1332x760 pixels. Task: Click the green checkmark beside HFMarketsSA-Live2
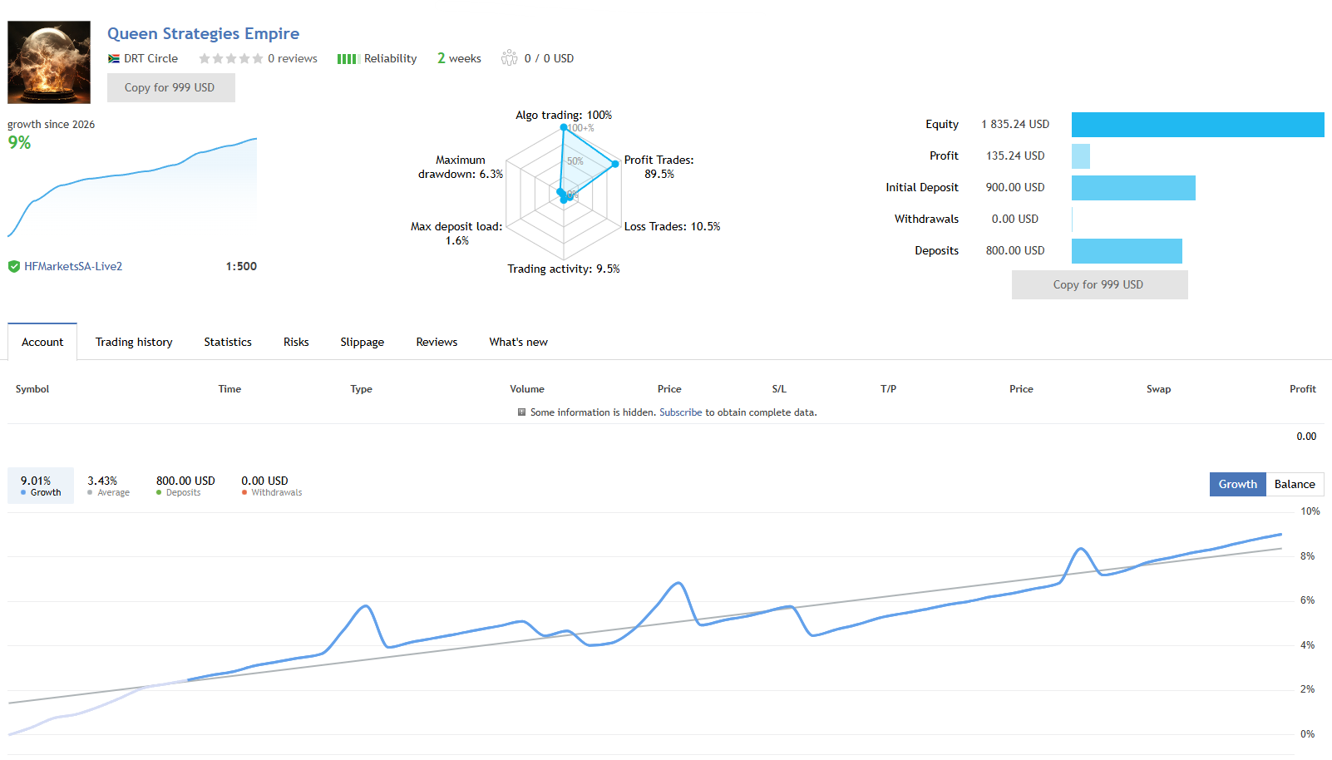coord(13,266)
